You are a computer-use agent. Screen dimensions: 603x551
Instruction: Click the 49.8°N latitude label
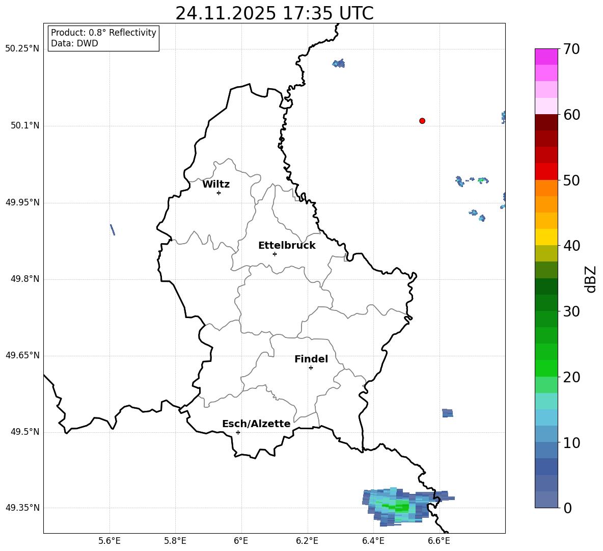pyautogui.click(x=25, y=279)
